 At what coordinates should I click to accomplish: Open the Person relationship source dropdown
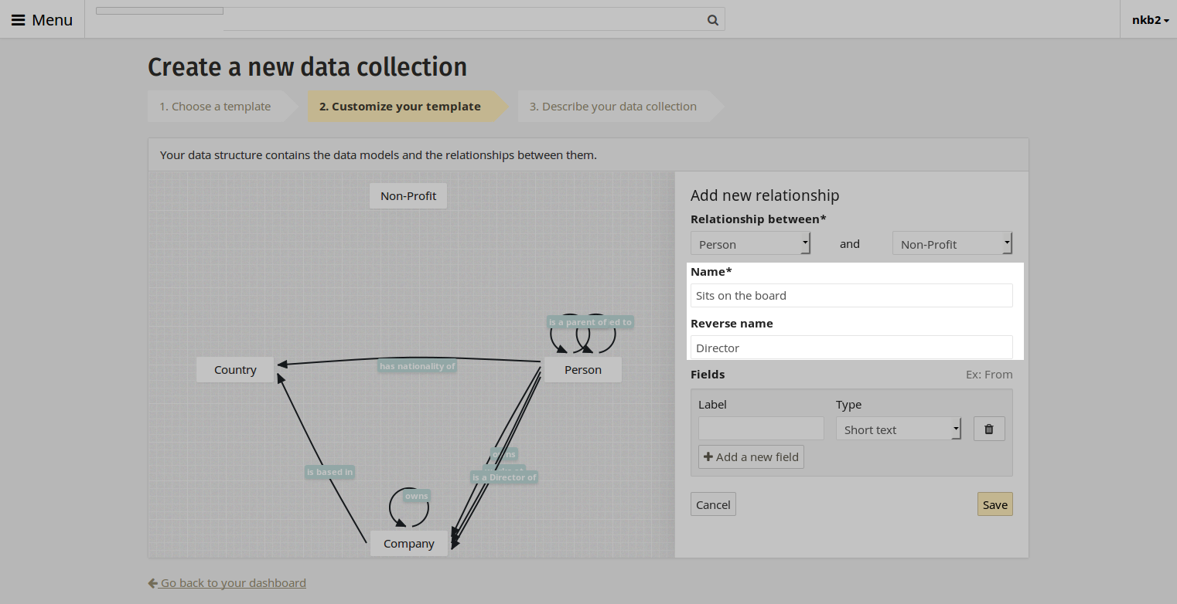point(750,244)
